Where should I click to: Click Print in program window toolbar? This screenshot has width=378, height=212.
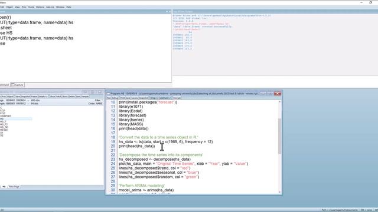pos(122,98)
